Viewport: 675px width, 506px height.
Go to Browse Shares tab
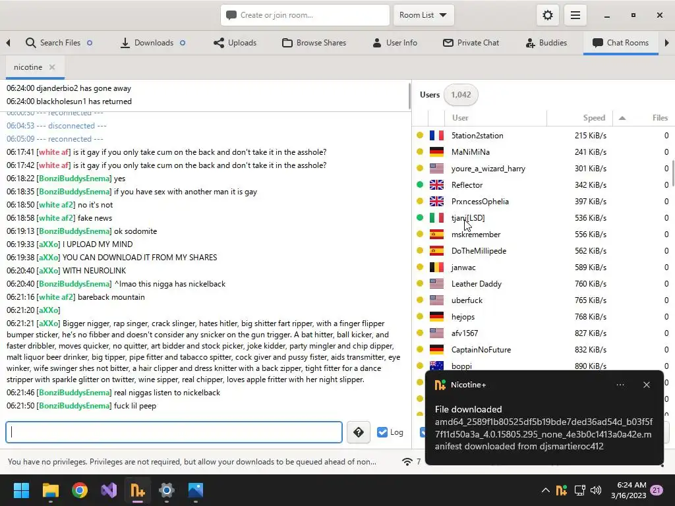[314, 43]
